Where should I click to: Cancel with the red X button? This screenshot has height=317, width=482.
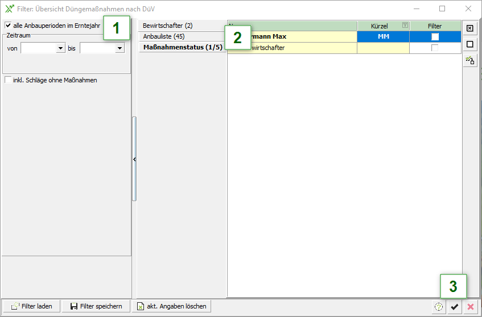[470, 307]
